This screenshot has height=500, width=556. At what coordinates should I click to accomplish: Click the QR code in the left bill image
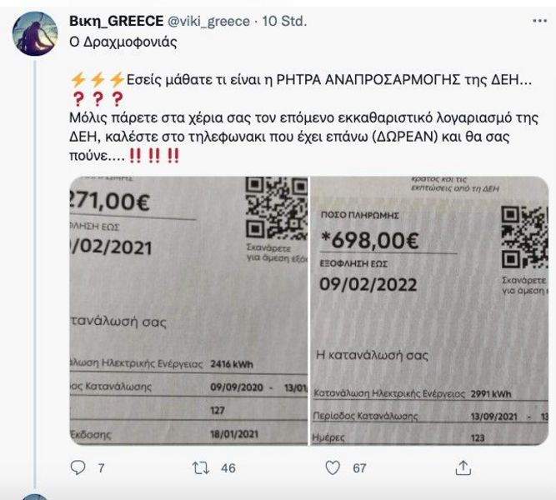[277, 207]
